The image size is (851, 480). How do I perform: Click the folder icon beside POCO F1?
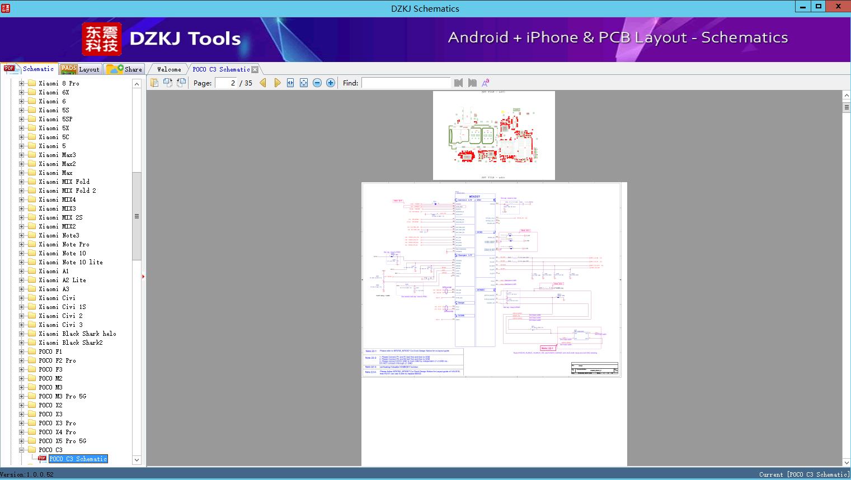pos(32,351)
